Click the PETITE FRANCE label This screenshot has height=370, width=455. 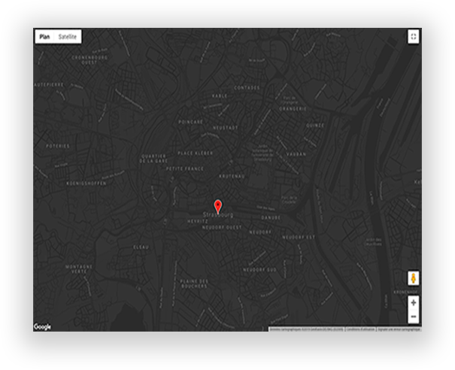(x=185, y=168)
